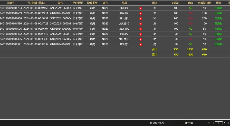Click bet time 2024-01-06 00:48:31
This screenshot has width=230, height=126.
(x=36, y=18)
